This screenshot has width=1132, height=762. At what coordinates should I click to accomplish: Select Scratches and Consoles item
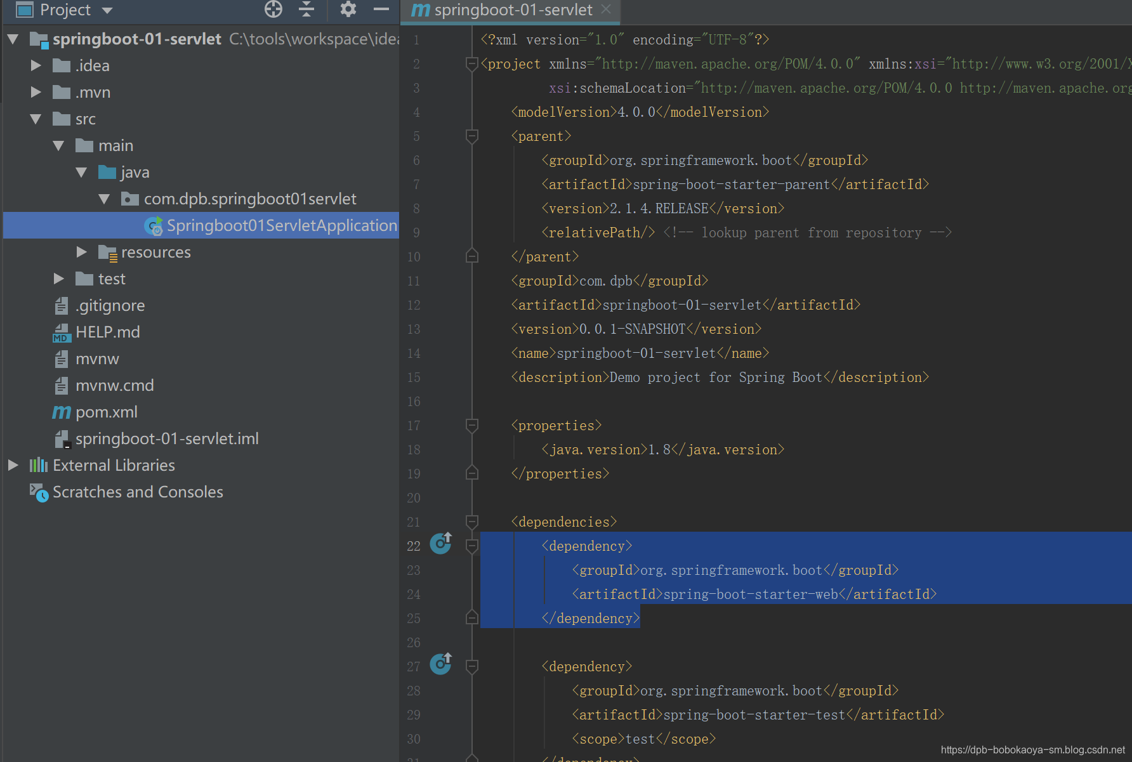[138, 492]
